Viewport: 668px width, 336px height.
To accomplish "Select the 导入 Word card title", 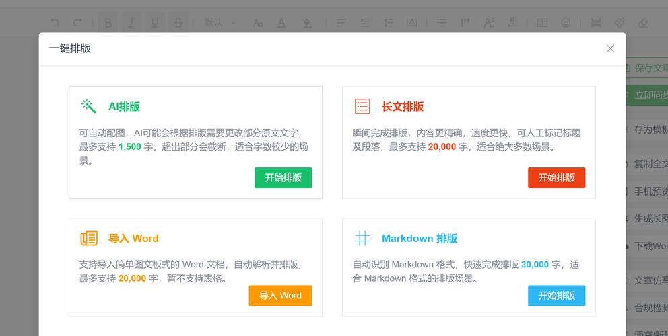I will click(x=133, y=238).
